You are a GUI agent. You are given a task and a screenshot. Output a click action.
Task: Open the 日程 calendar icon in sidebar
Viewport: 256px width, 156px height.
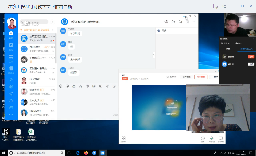pyautogui.click(x=11, y=47)
